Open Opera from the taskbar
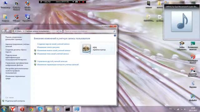The width and height of the screenshot is (200, 112). [22, 109]
